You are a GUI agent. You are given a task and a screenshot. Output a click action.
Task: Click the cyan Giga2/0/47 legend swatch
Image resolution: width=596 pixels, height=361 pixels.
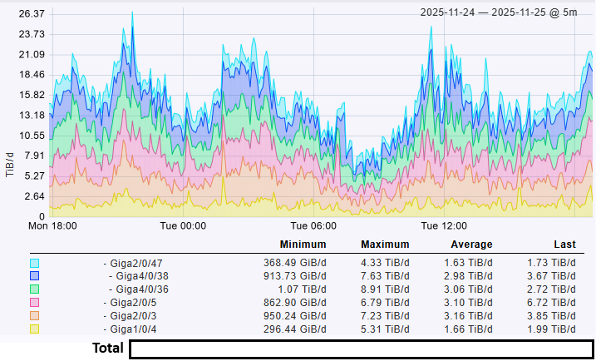(34, 262)
